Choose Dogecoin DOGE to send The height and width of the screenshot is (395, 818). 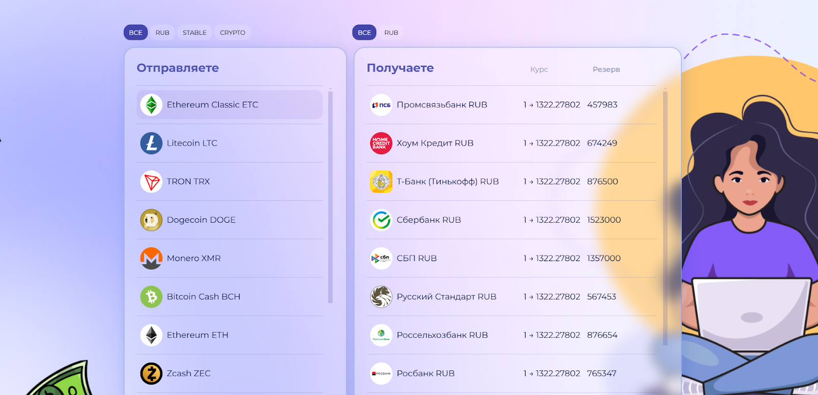230,220
